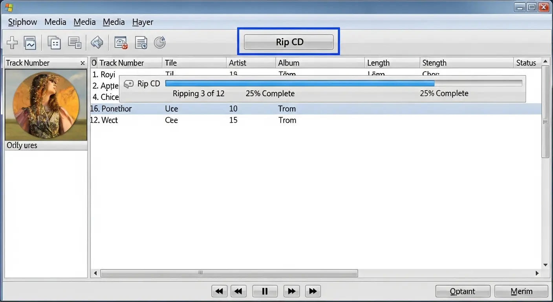Click the Uce title cell
This screenshot has width=553, height=302.
point(171,109)
